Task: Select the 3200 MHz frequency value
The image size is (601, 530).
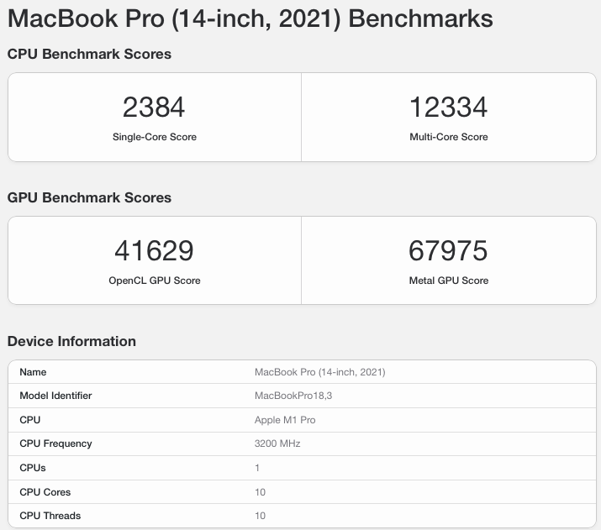Action: coord(277,443)
